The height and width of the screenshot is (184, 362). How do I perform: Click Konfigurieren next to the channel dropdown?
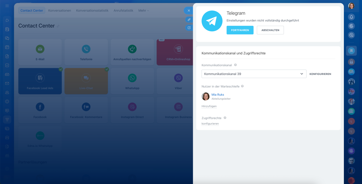[320, 74]
